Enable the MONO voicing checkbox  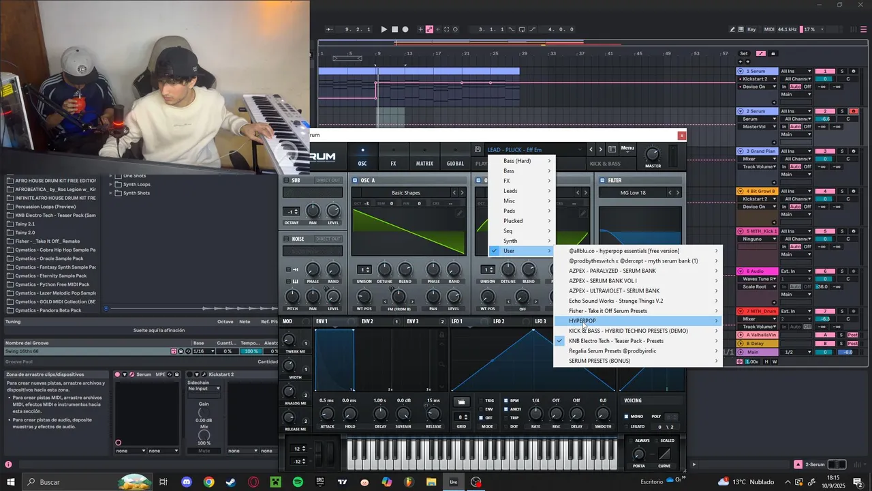(x=627, y=416)
